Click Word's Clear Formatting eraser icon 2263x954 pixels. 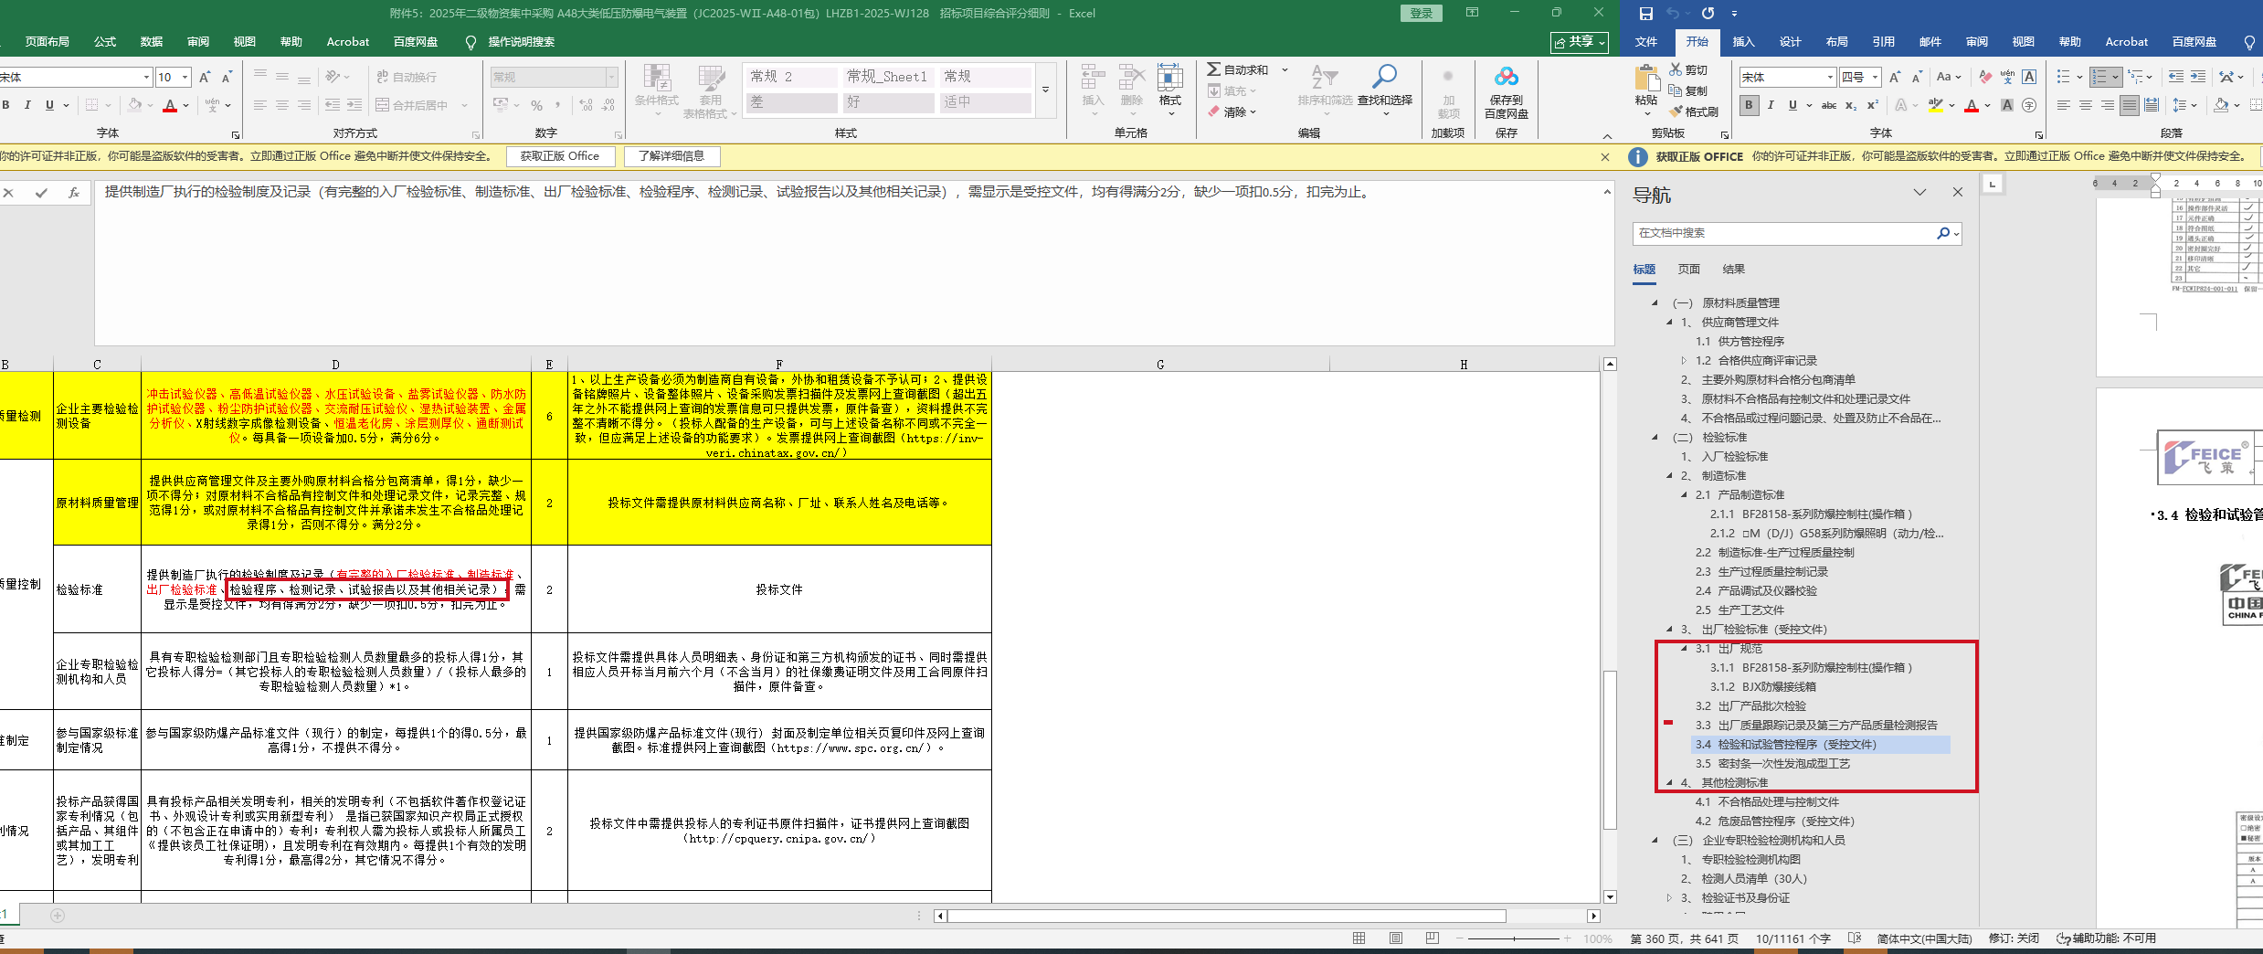1985,77
